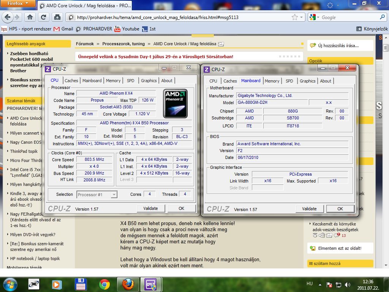Open the Fórumok breadcrumb link
389x292 pixels.
(85, 44)
